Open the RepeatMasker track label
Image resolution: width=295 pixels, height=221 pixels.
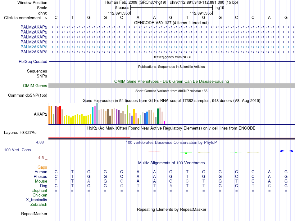[34, 214]
